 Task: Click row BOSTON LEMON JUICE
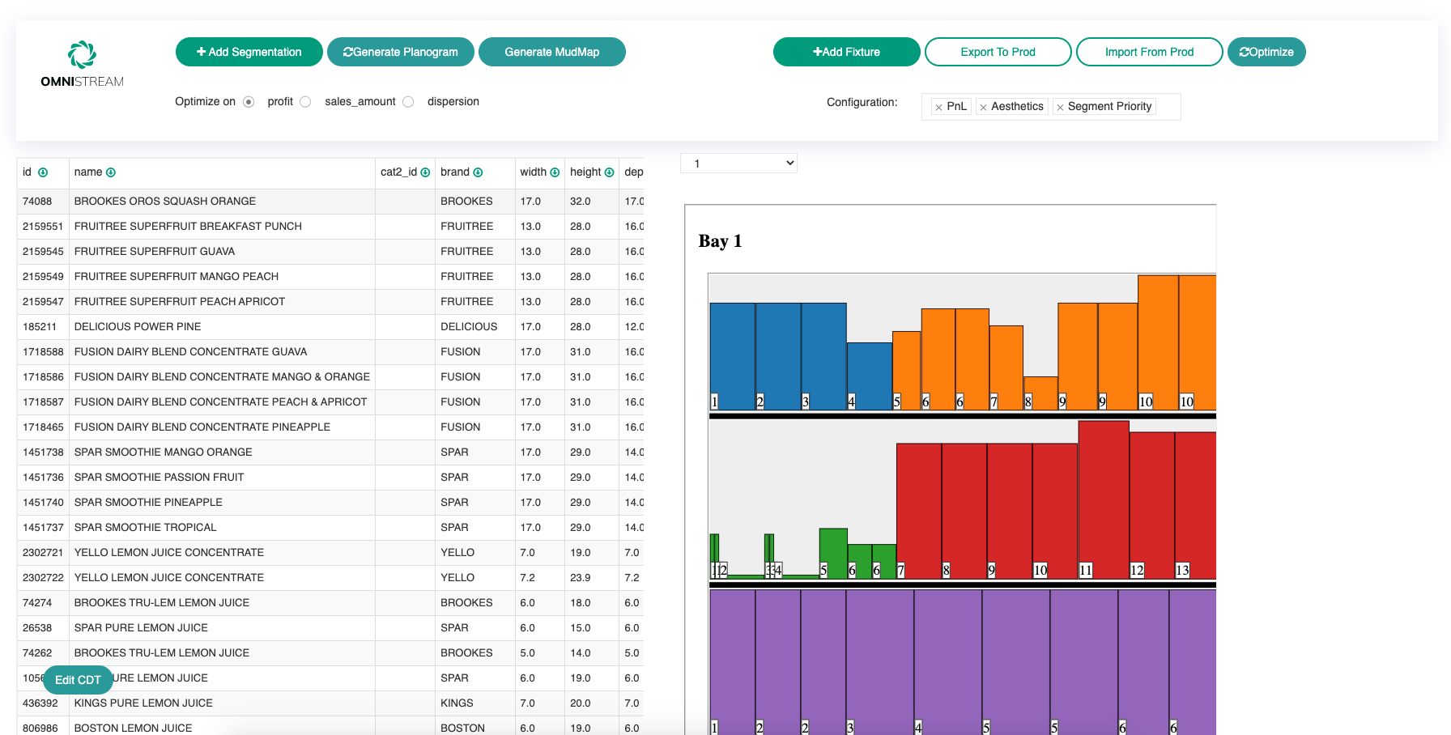click(330, 728)
